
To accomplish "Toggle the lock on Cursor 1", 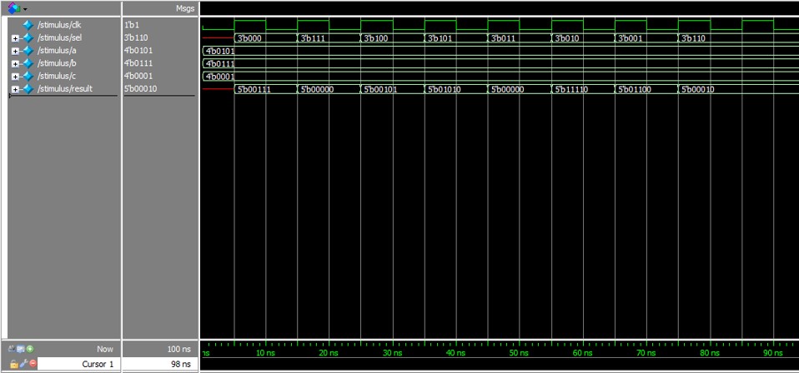I will [13, 364].
